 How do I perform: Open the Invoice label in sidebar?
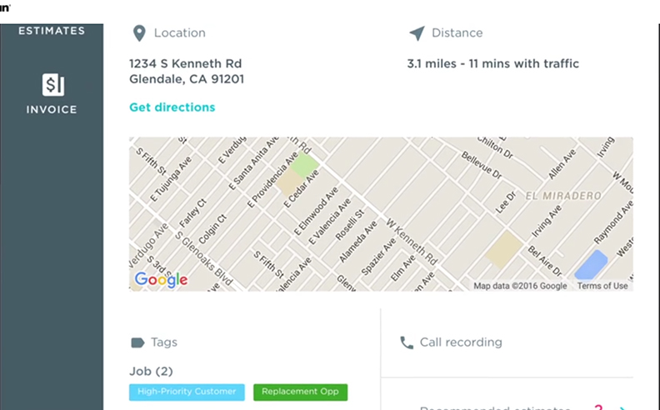coord(52,109)
